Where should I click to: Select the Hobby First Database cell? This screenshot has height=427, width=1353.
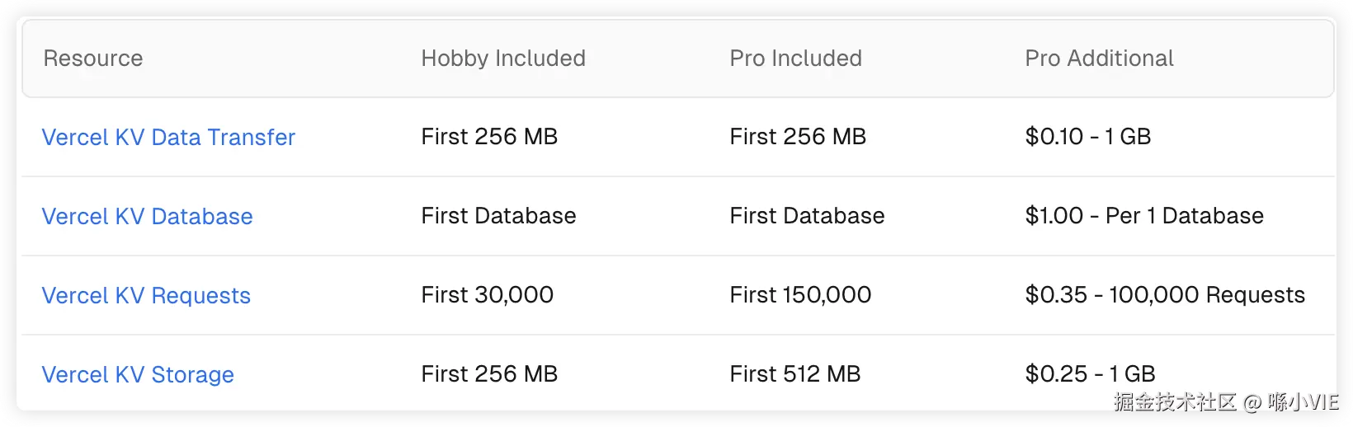tap(498, 216)
